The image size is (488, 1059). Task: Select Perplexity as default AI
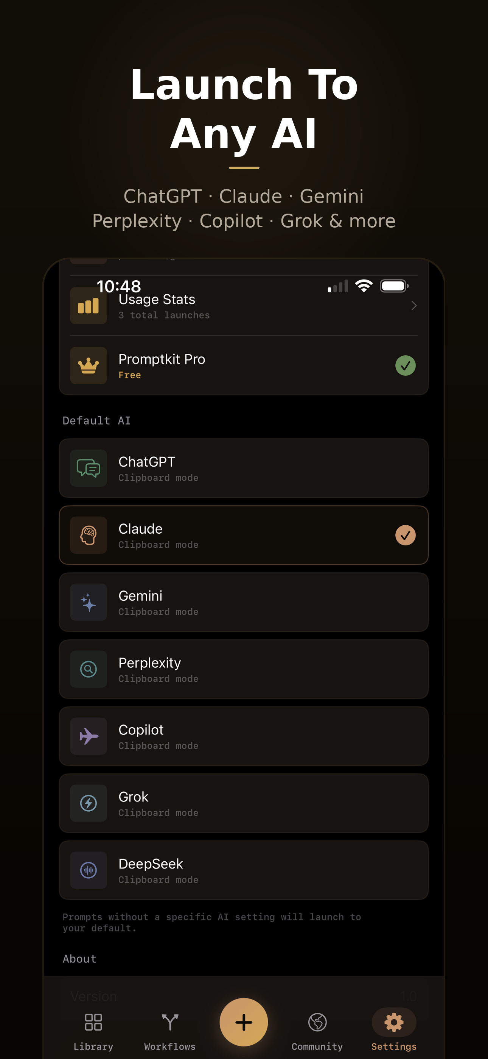pos(244,669)
